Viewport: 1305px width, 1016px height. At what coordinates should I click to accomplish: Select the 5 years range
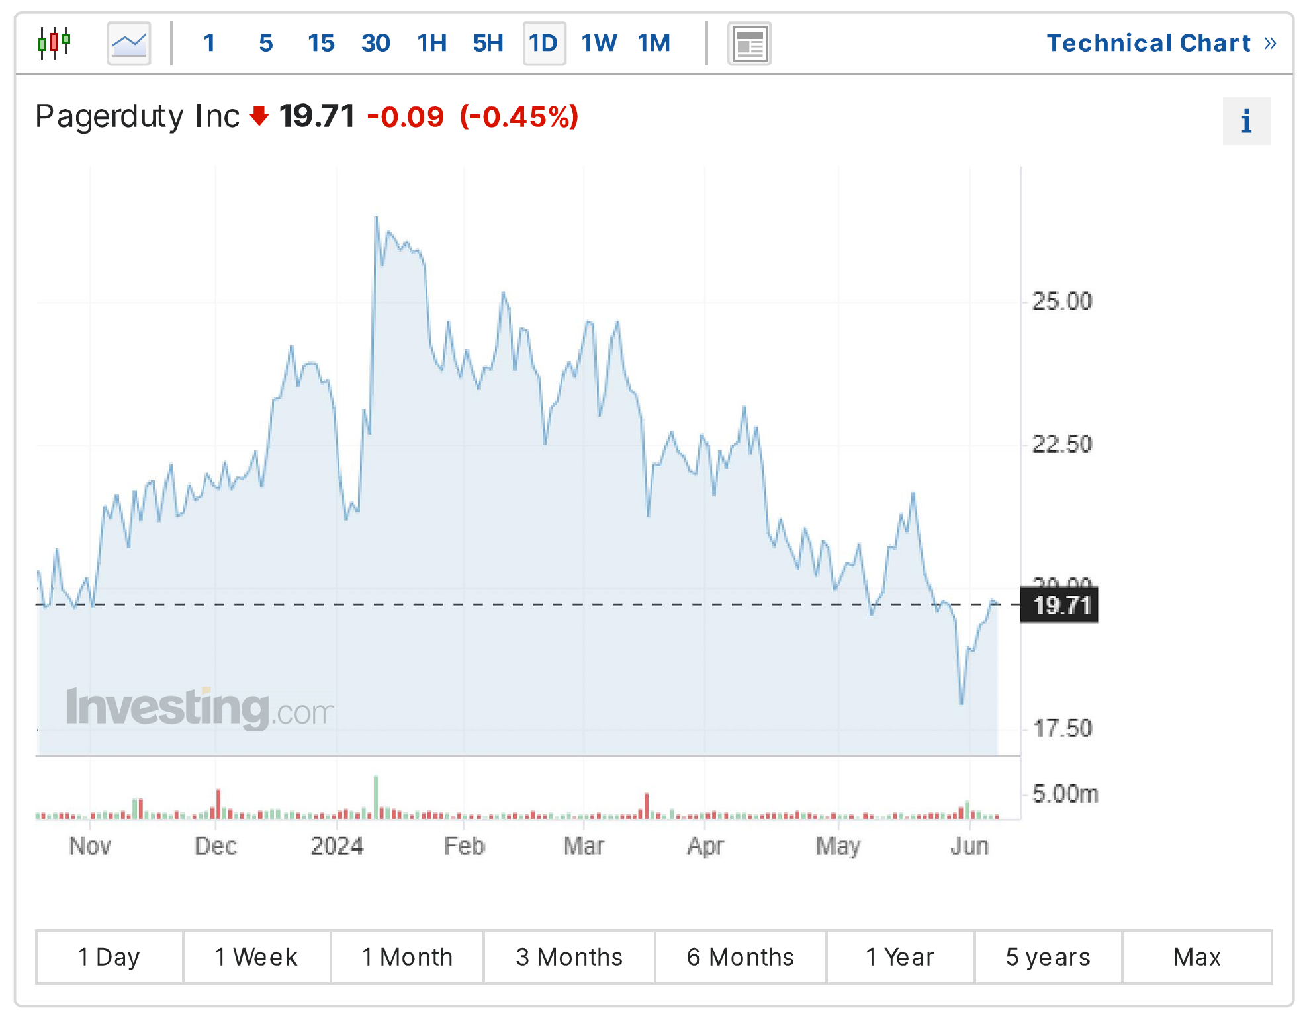(1048, 957)
